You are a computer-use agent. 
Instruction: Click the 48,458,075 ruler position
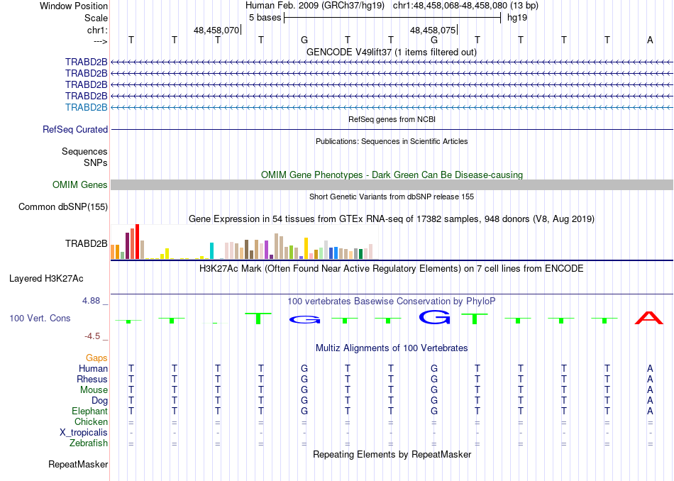click(x=433, y=30)
